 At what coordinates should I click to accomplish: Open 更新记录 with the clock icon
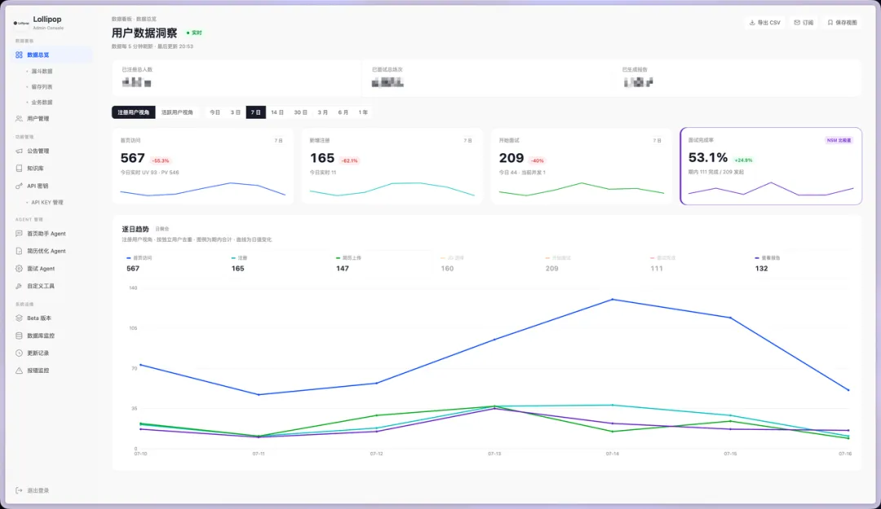click(19, 353)
